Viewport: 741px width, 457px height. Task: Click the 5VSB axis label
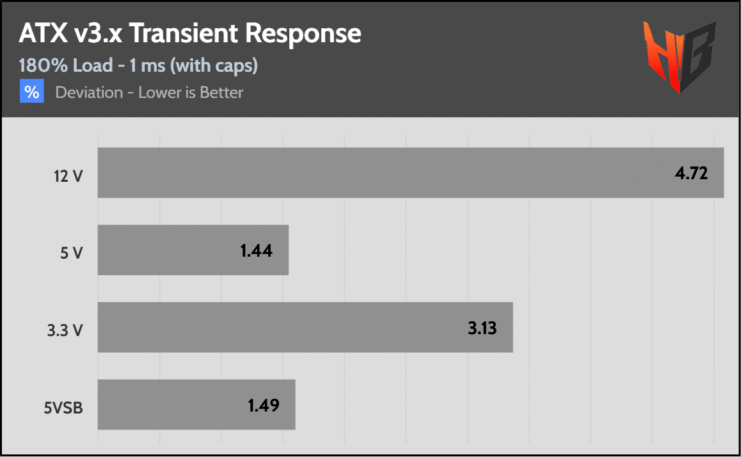pos(64,407)
